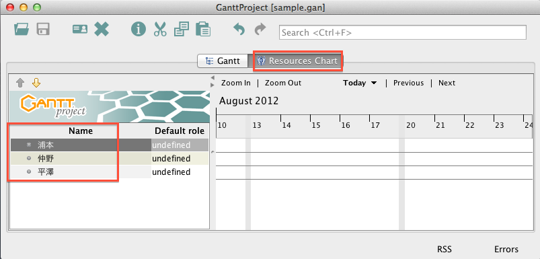The image size is (540, 259).
Task: Select the resource row 浦本
Action: [110, 145]
